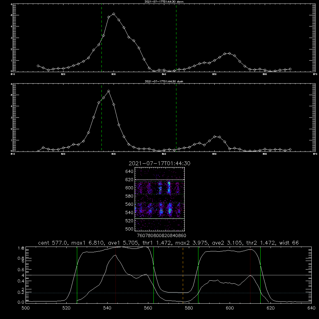Click the '810' tick label under the dusk plot

13,154
